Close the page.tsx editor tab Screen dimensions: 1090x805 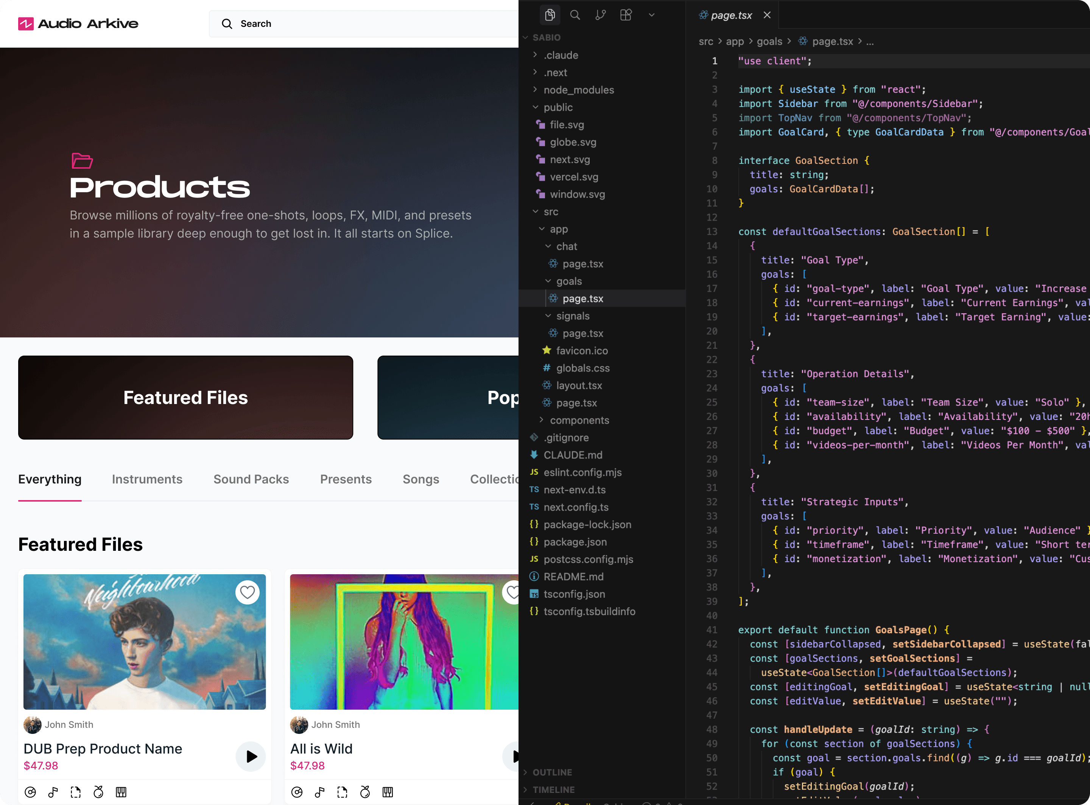tap(767, 15)
